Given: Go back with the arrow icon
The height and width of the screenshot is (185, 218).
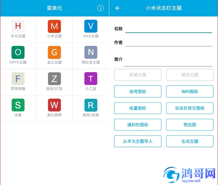Looking at the screenshot, I should [x=118, y=8].
